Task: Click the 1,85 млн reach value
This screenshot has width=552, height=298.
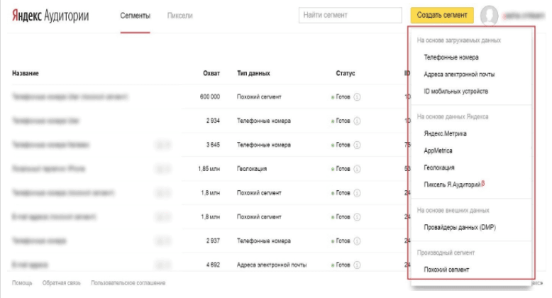Action: [209, 169]
